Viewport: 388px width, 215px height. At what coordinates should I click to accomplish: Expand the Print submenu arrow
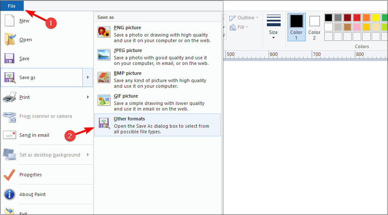click(x=88, y=97)
